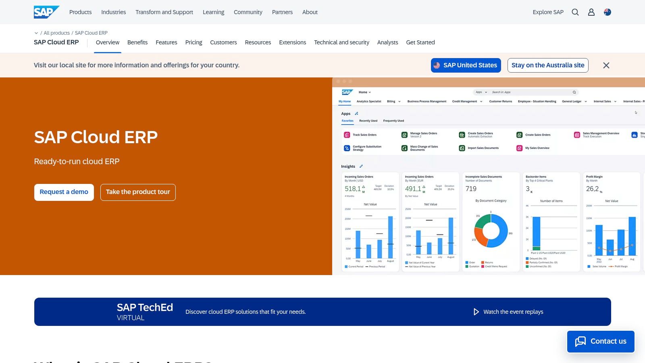645x363 pixels.
Task: Open the My Sales Overview tile icon
Action: click(519, 148)
